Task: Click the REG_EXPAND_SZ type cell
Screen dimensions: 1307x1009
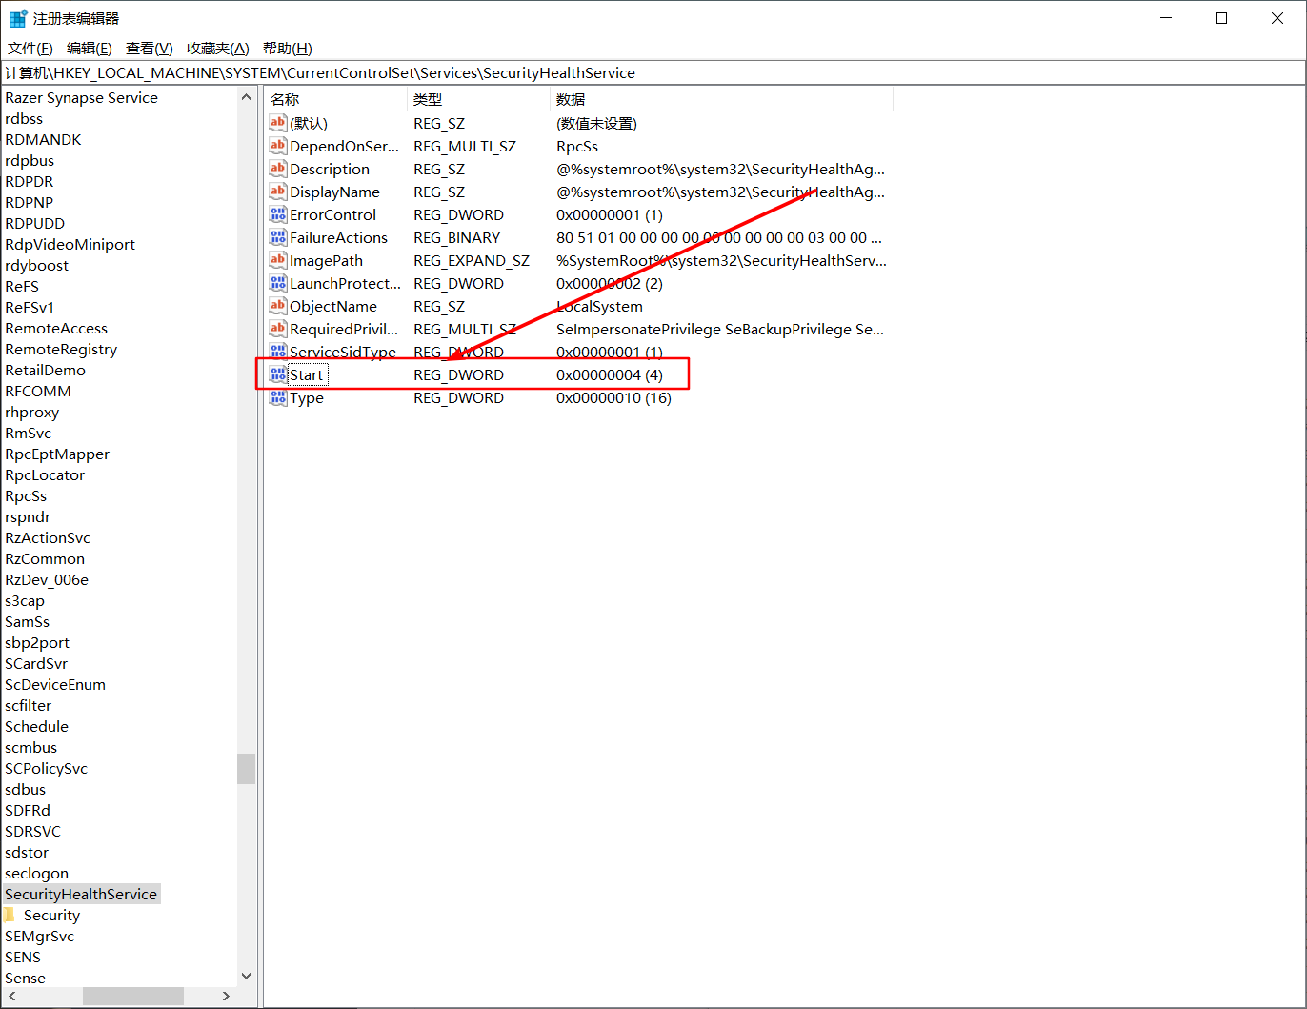Action: (x=472, y=260)
